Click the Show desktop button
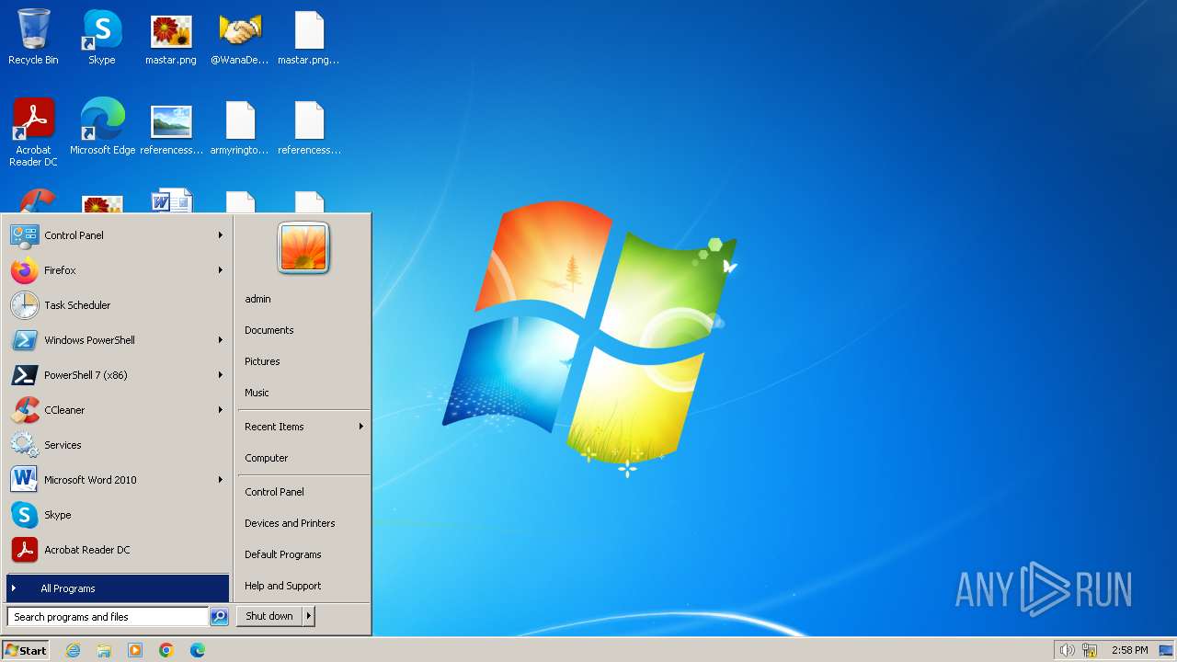Image resolution: width=1177 pixels, height=662 pixels. click(x=1166, y=650)
